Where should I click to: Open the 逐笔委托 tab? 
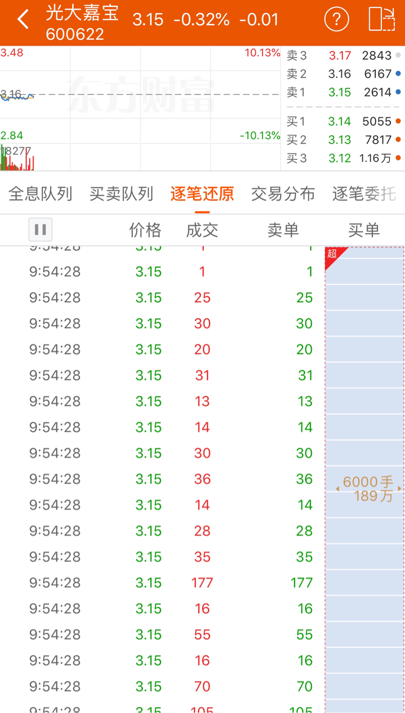tap(364, 194)
